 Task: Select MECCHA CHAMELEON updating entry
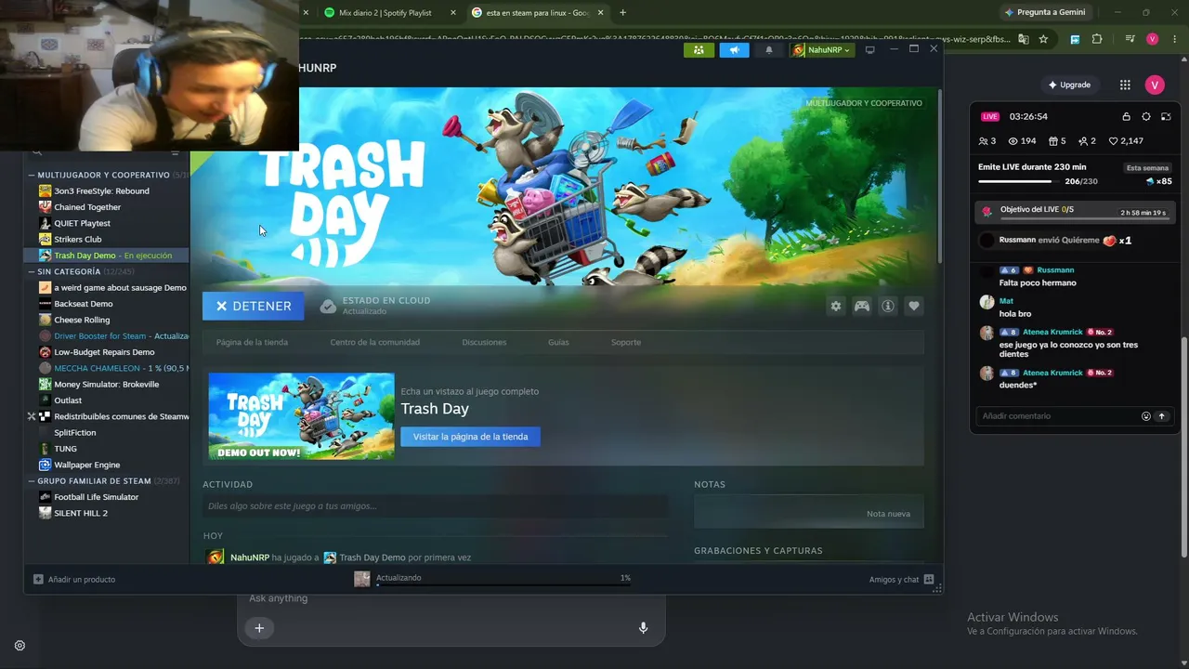pos(112,368)
